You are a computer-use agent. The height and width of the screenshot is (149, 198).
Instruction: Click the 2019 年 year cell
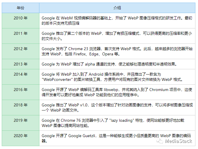click(21, 120)
